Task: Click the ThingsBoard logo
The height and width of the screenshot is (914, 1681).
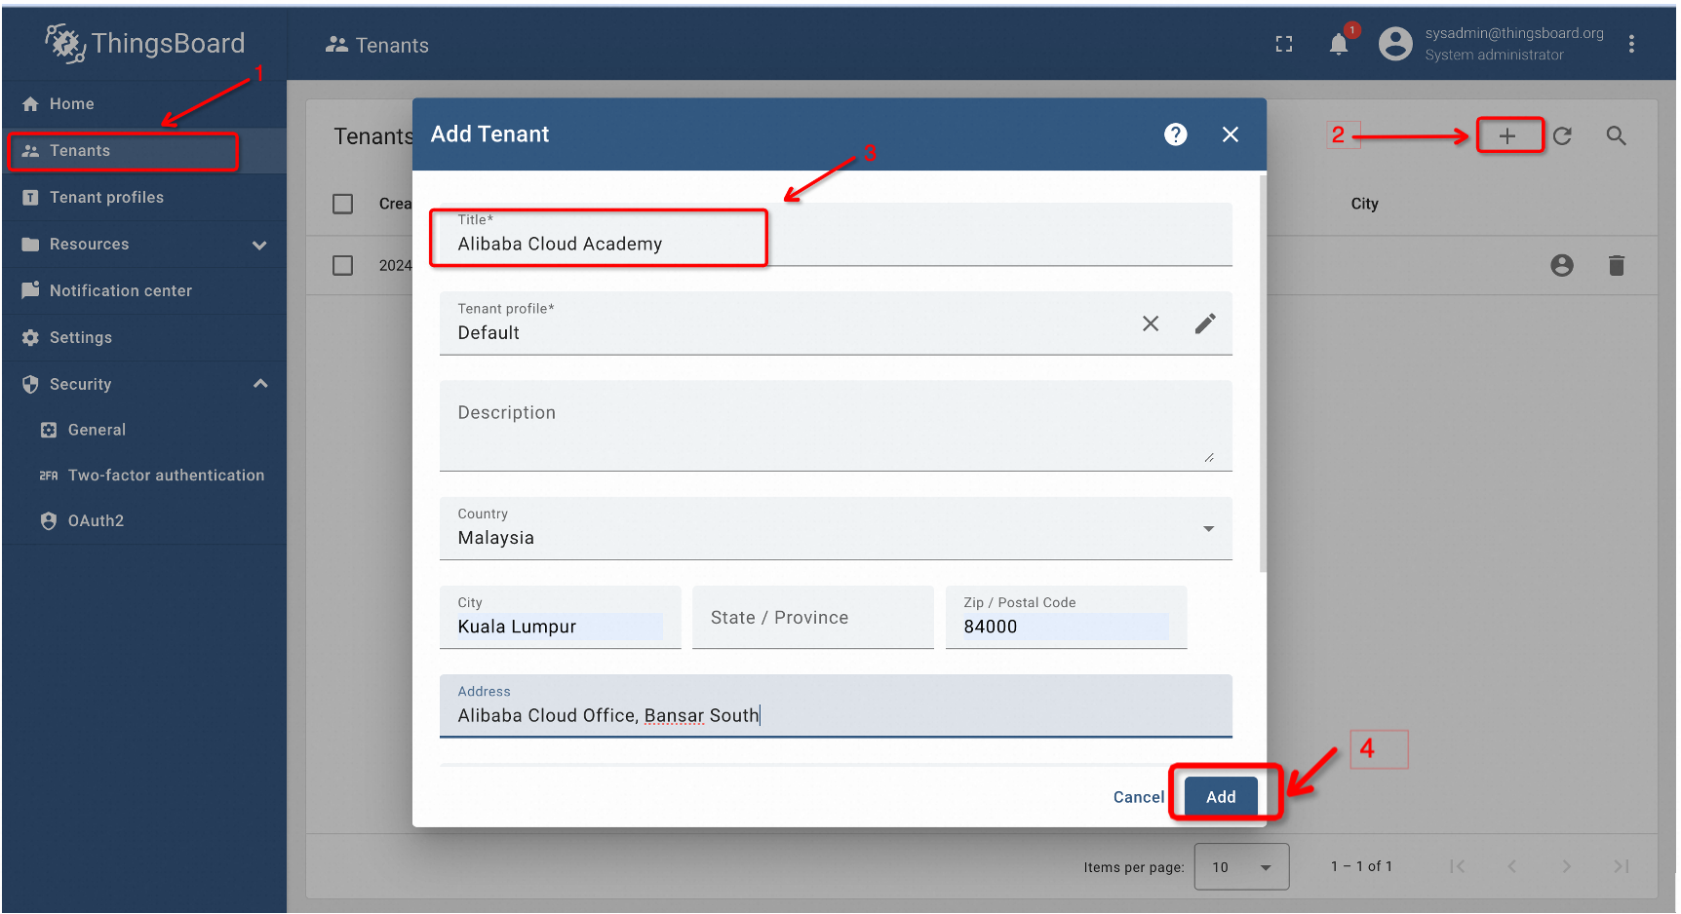Action: point(144,44)
